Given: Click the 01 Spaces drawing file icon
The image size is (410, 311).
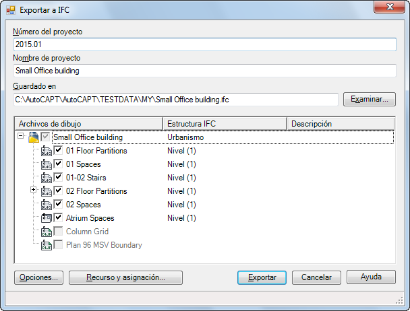Looking at the screenshot, I should point(46,164).
